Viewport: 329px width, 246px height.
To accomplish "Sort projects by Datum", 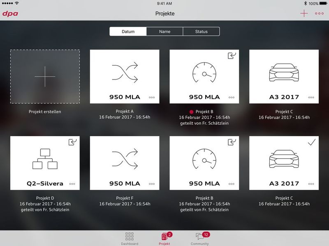I will click(128, 32).
